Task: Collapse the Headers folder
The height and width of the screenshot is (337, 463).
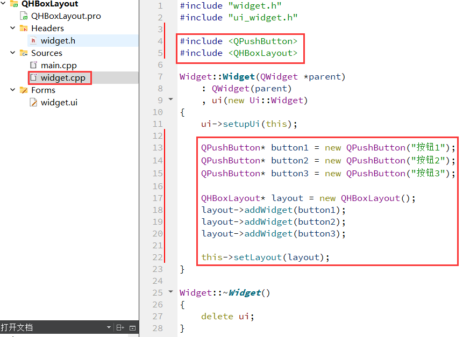Action: coord(13,28)
